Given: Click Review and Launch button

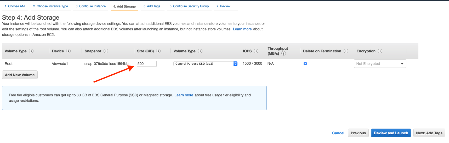Looking at the screenshot, I should tap(391, 133).
